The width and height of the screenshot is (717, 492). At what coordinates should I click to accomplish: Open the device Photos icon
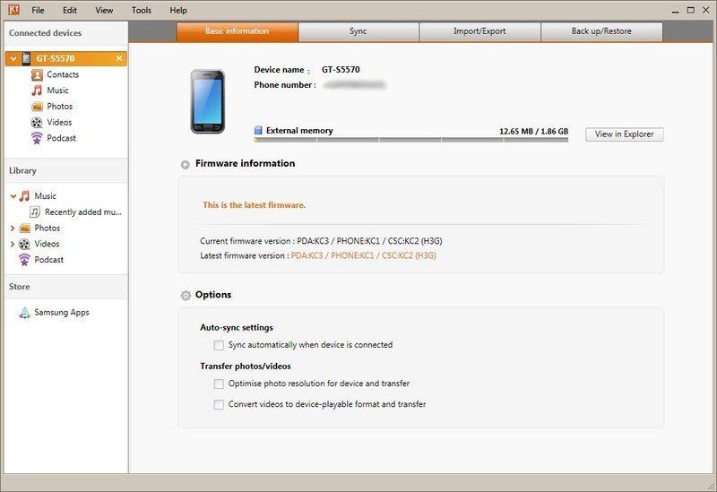37,107
